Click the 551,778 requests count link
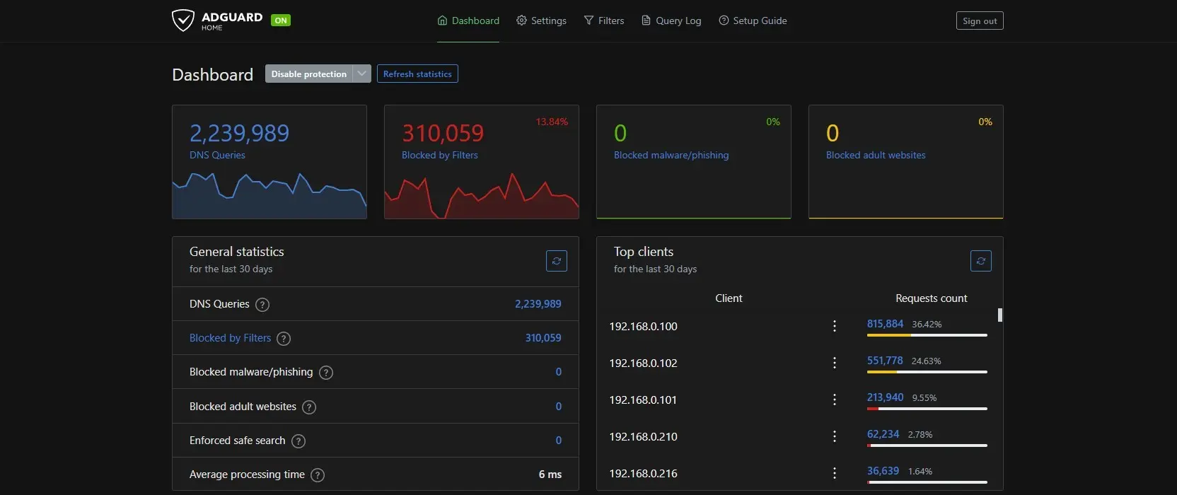The image size is (1177, 495). (885, 361)
